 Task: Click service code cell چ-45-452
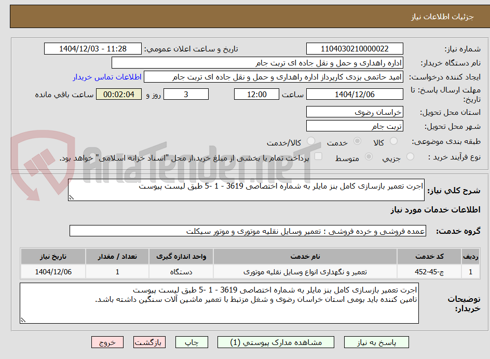429,272
